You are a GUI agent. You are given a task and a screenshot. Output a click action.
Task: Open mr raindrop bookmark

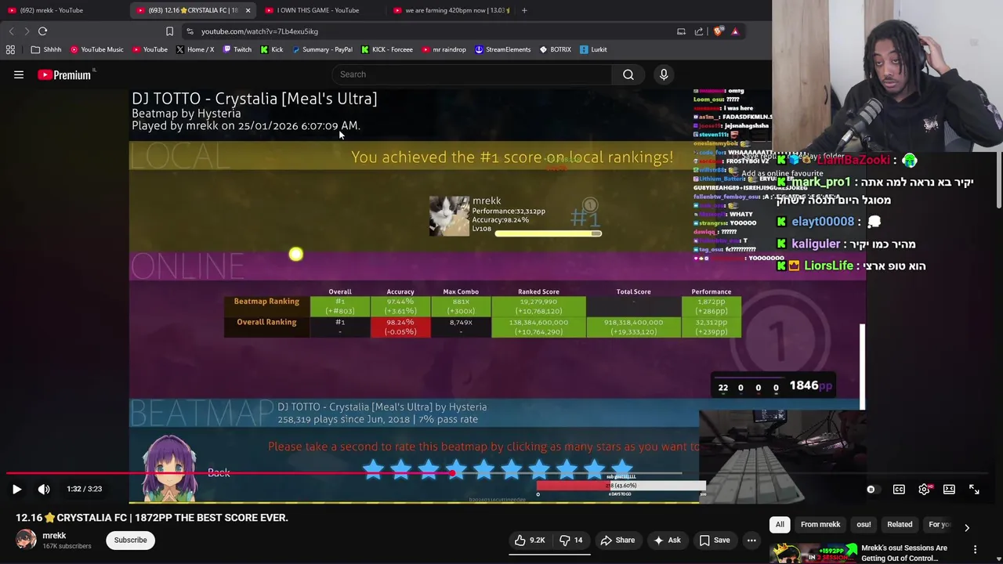tap(444, 49)
